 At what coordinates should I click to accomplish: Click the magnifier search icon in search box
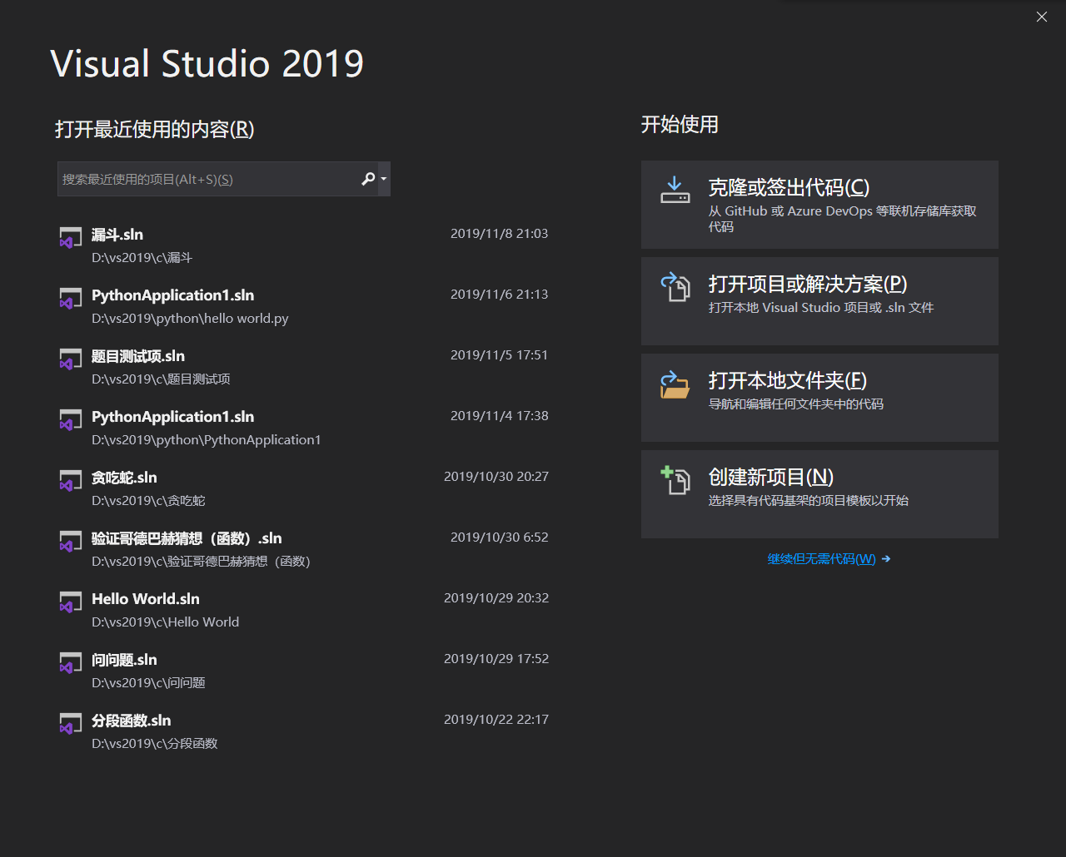point(368,179)
